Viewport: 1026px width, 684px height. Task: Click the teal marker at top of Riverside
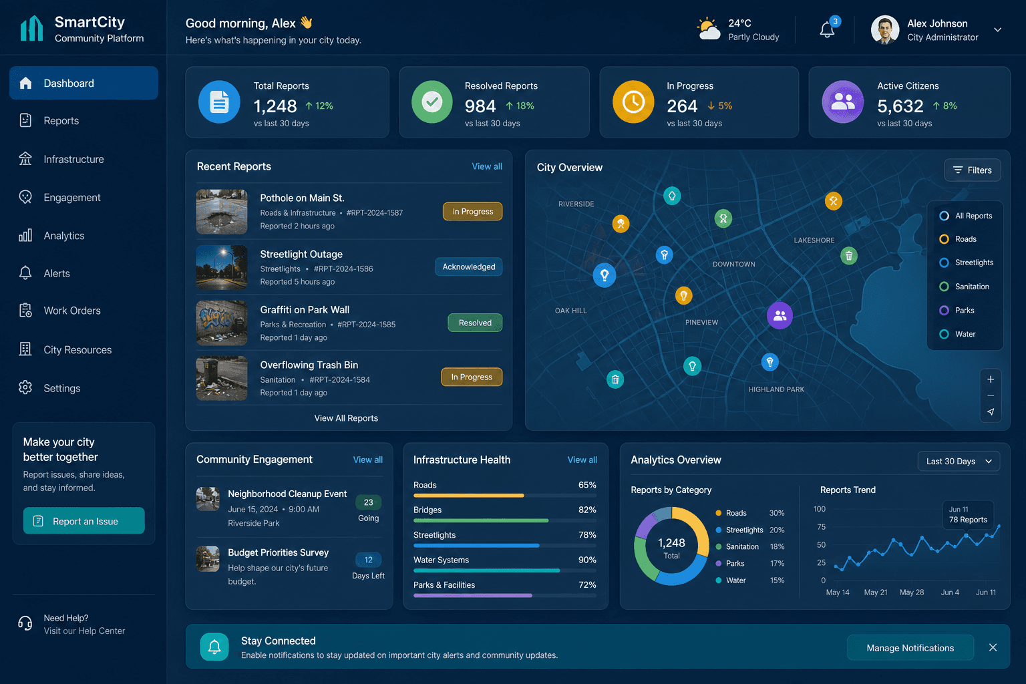click(x=672, y=196)
